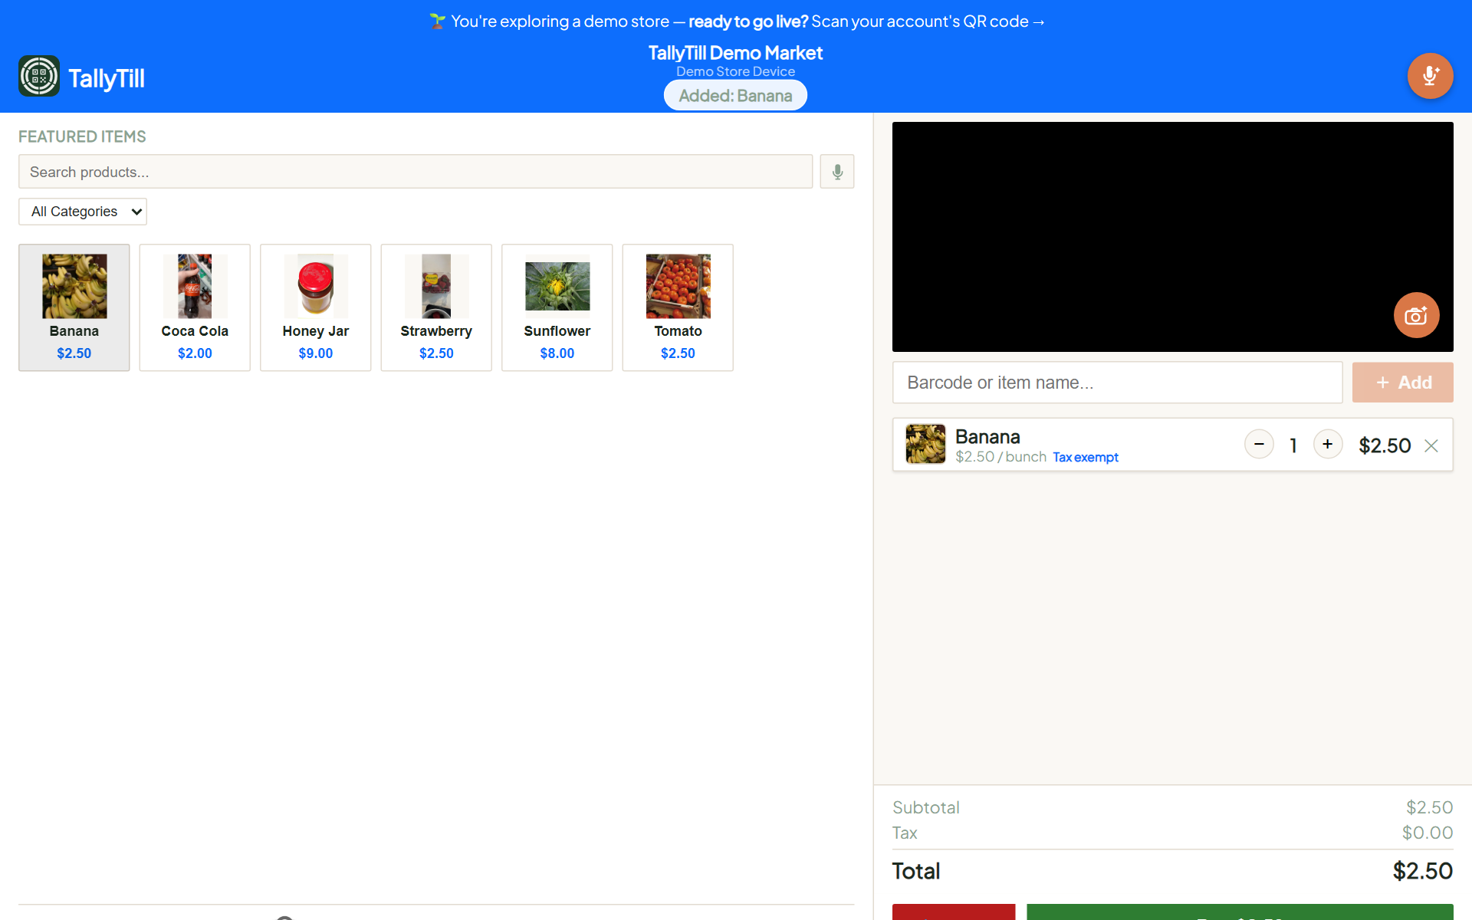This screenshot has width=1472, height=920.
Task: Add Coca Cola product tile to cart
Action: [x=195, y=307]
